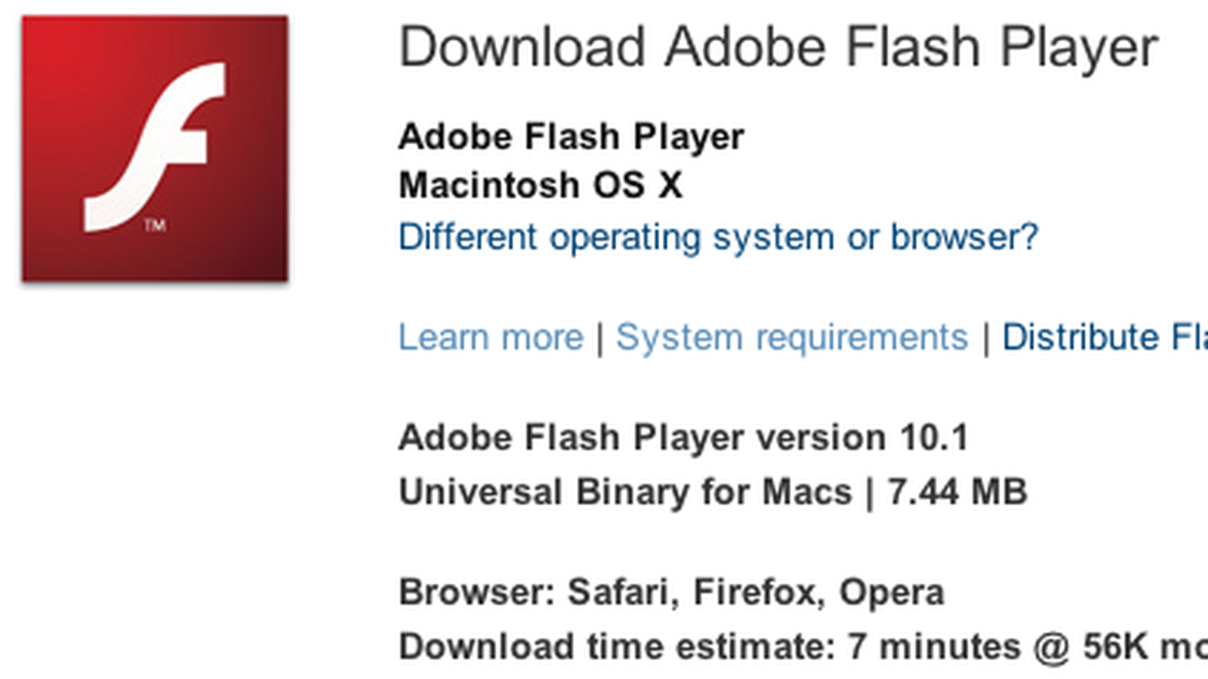Click the 'Browser: Safari, Firefox, Opera' line
The image size is (1208, 679).
[672, 592]
